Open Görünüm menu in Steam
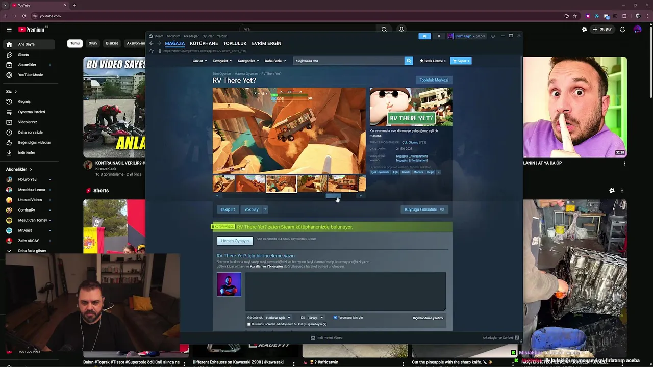653x367 pixels. pos(173,36)
